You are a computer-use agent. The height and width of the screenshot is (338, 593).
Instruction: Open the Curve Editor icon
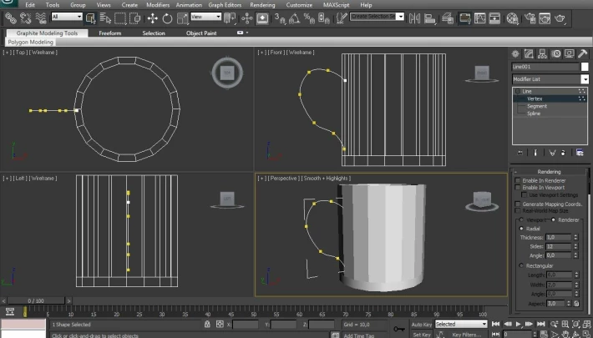pos(479,18)
